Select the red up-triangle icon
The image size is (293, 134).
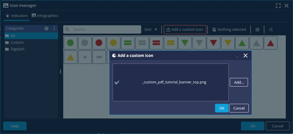(x=270, y=43)
